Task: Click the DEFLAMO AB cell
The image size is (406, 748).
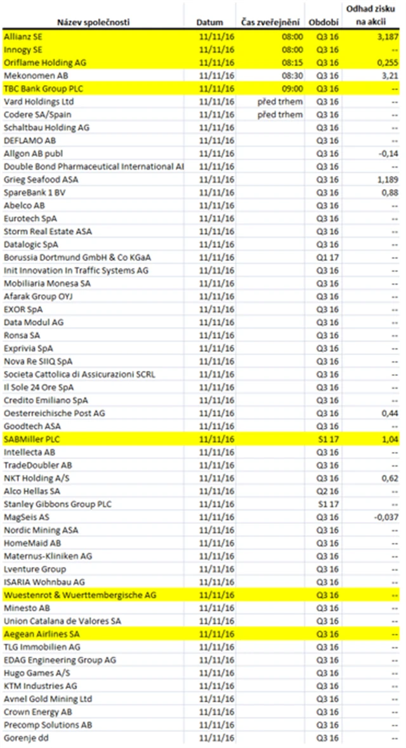Action: click(30, 140)
